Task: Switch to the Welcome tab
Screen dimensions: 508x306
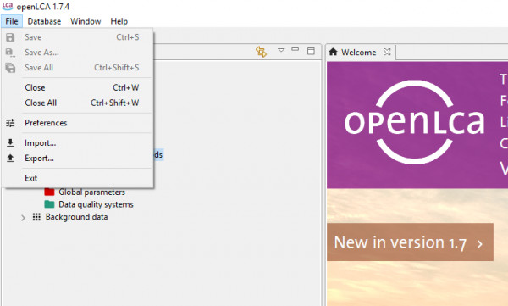Action: [358, 53]
